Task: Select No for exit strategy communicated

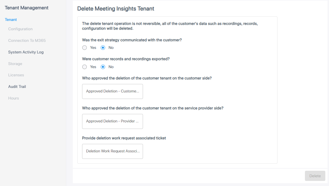Action: (103, 48)
